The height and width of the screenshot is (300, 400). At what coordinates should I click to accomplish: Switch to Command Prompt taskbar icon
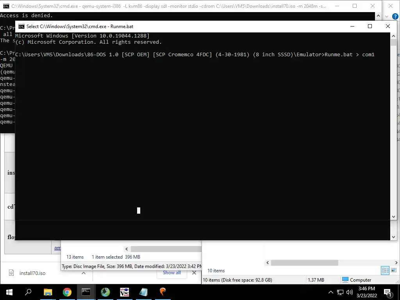[x=86, y=292]
